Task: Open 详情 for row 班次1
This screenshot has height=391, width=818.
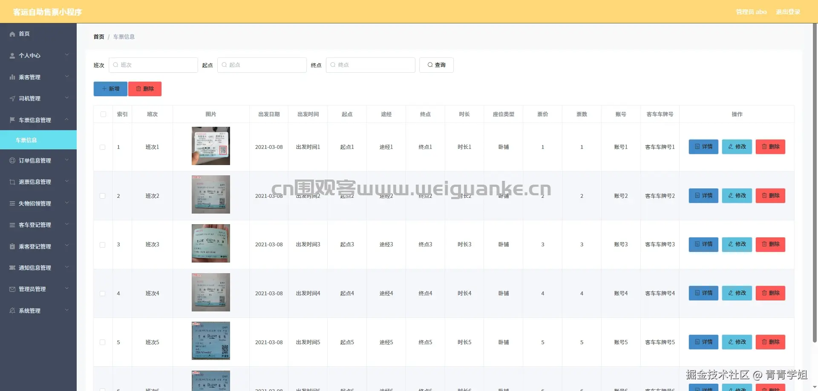Action: pos(703,147)
